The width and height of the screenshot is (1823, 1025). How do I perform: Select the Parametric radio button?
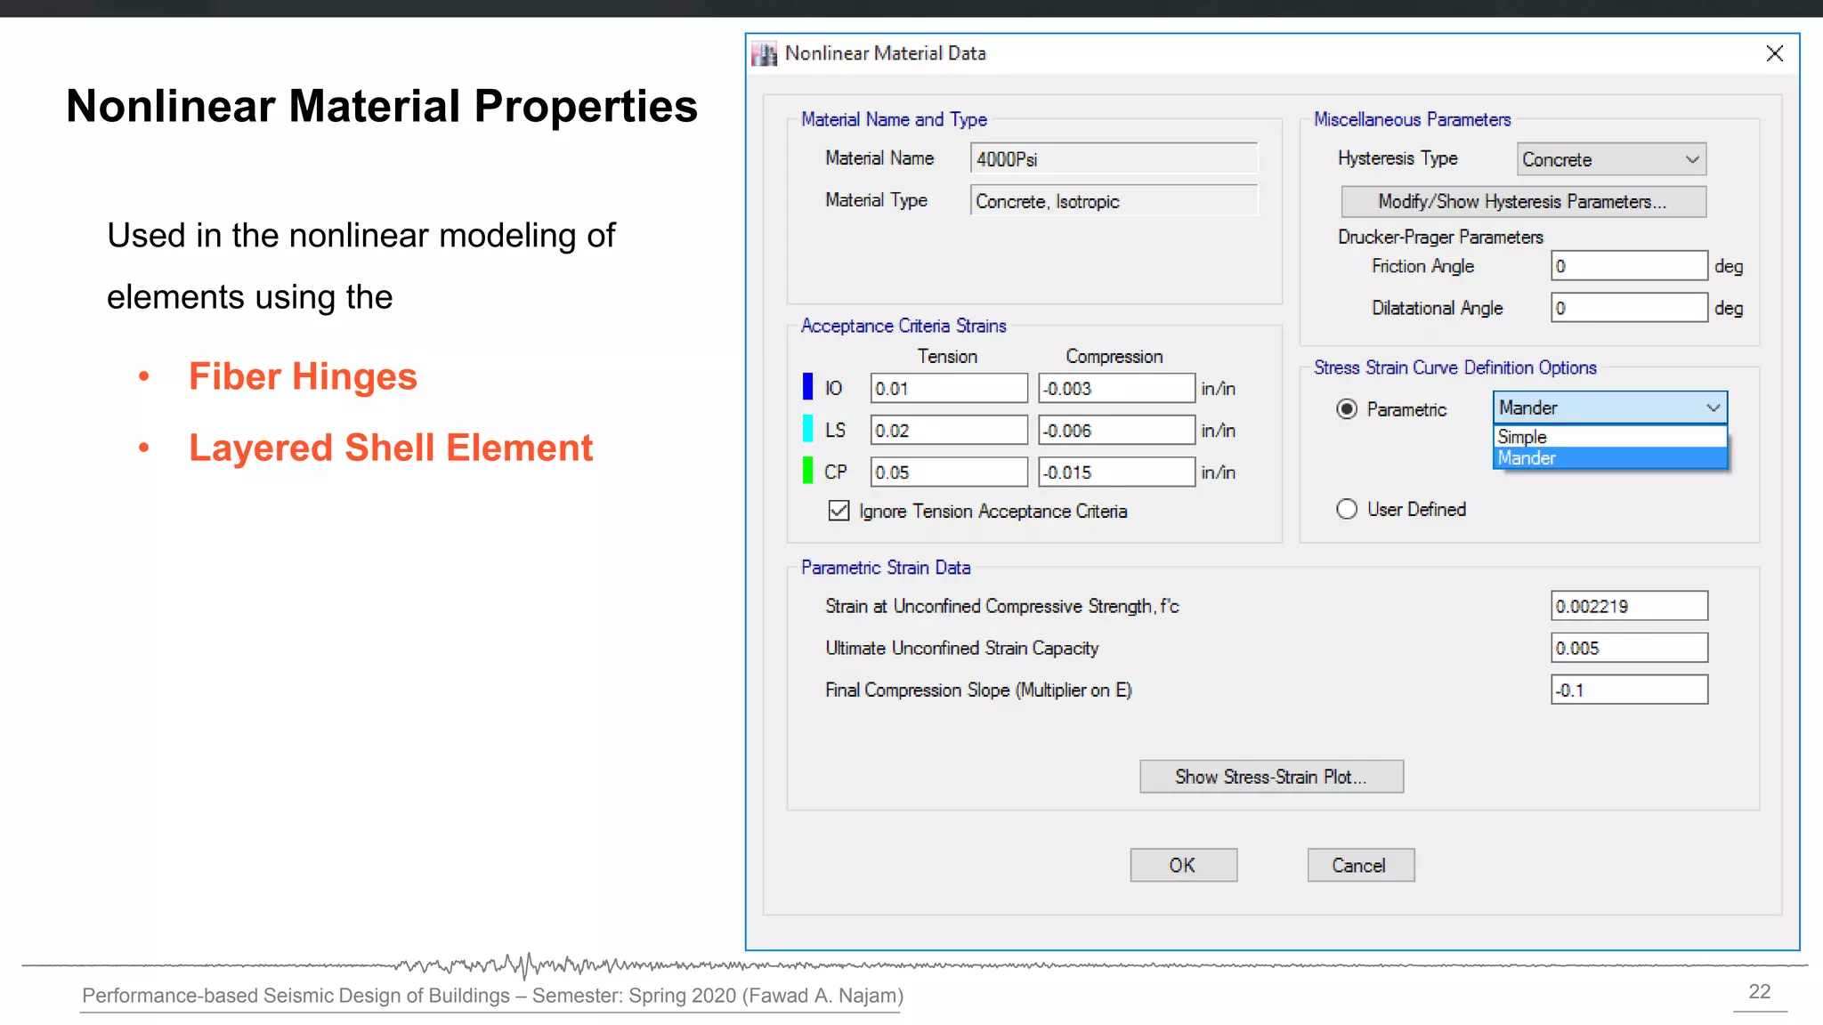click(x=1347, y=409)
